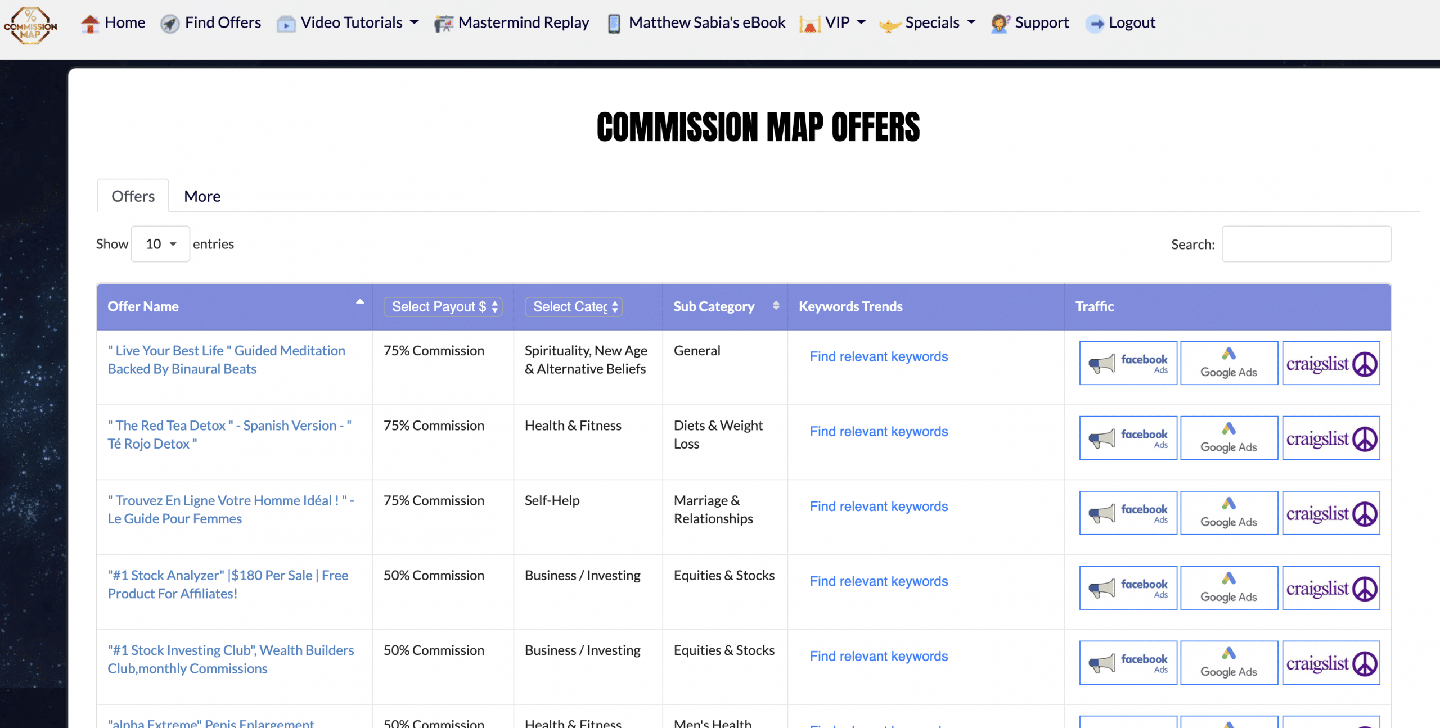Screen dimensions: 1440x728
Task: Open Facebook Ads for Trouvez En Ligne offer
Action: 1128,513
